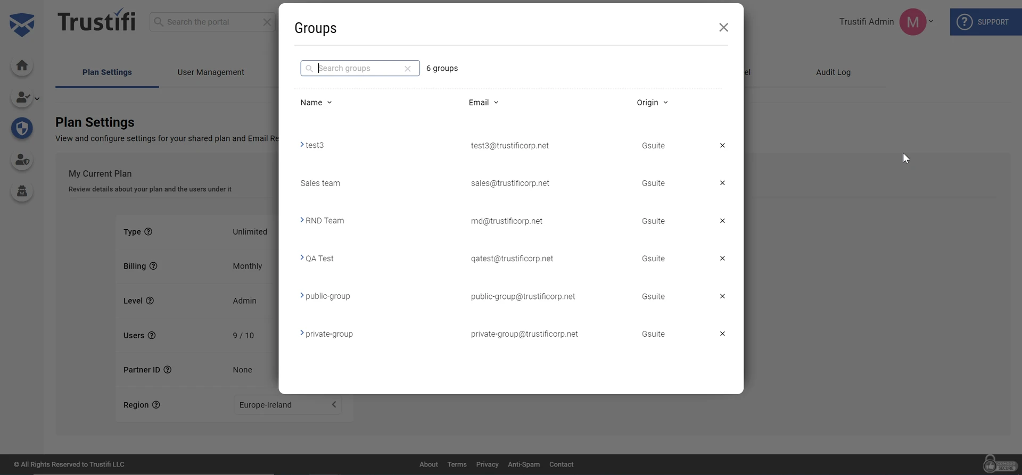Remove the QA Test group
The height and width of the screenshot is (475, 1022).
pyautogui.click(x=722, y=259)
